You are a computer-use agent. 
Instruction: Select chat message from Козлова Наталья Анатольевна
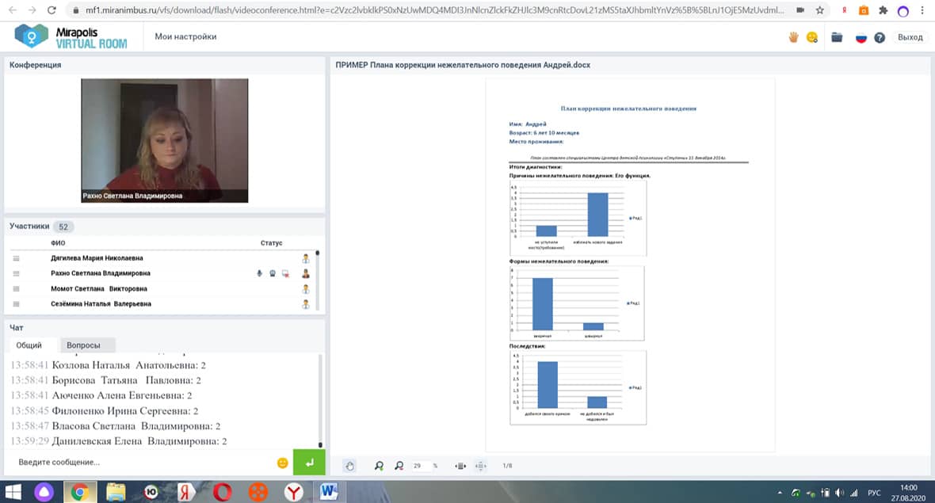(108, 365)
